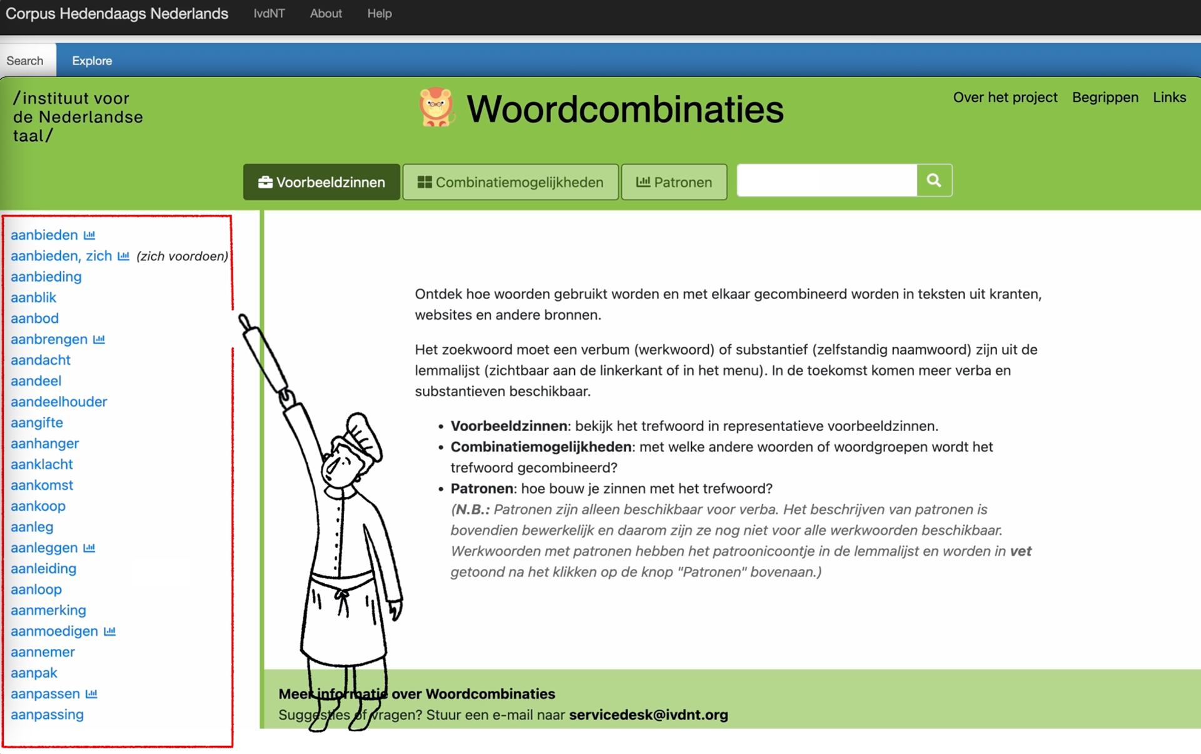Switch to the Explore tab

tap(92, 61)
